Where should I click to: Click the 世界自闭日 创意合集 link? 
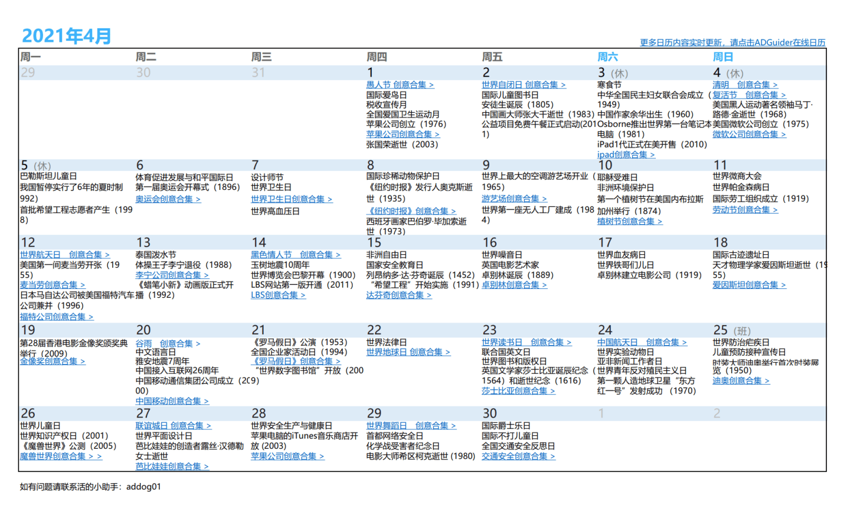523,85
